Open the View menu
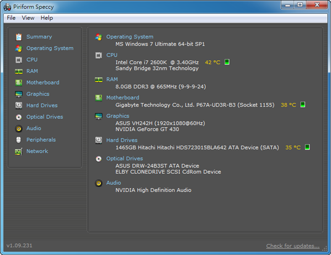The height and width of the screenshot is (255, 331). (28, 18)
